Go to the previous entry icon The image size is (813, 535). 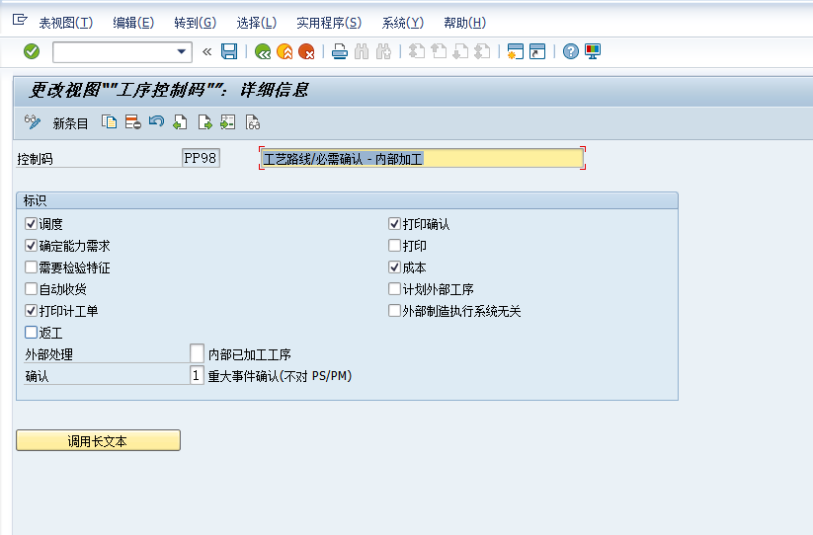point(180,122)
